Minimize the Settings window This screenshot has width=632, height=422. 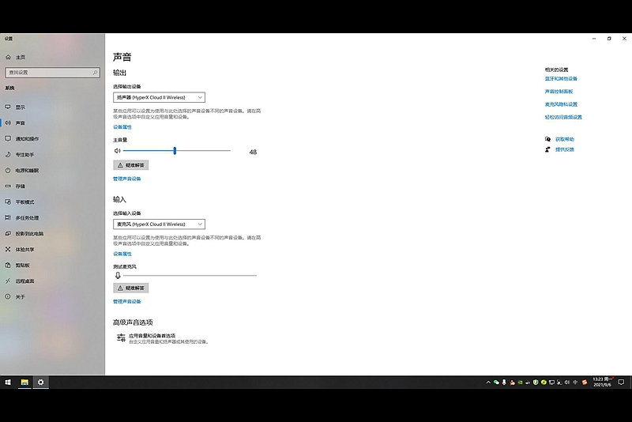(x=594, y=39)
